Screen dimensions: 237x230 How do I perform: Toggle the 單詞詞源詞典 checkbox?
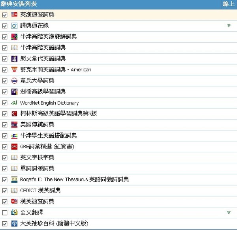(x=5, y=169)
